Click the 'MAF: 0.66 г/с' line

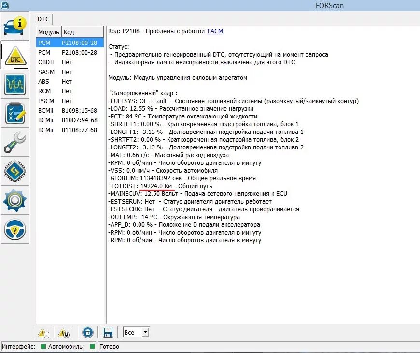click(168, 155)
